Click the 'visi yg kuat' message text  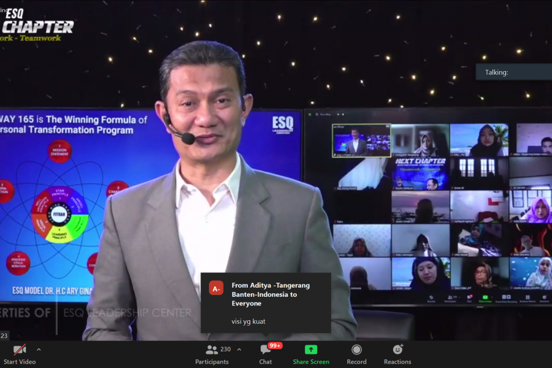248,321
